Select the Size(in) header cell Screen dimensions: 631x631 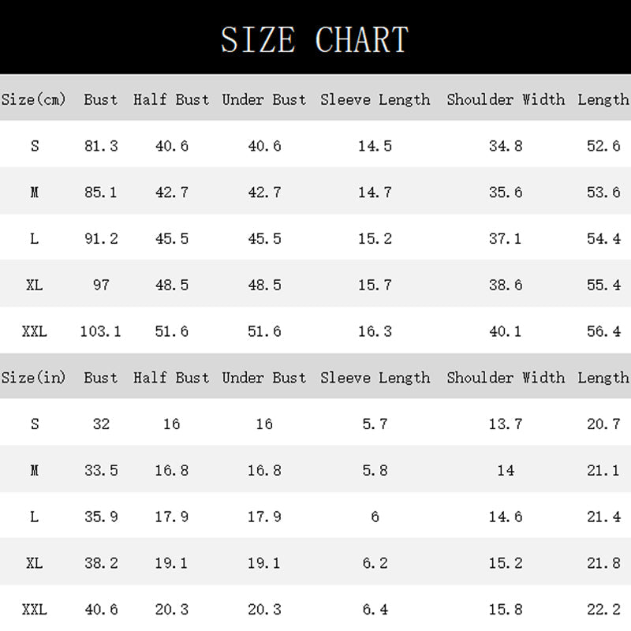[x=33, y=378]
